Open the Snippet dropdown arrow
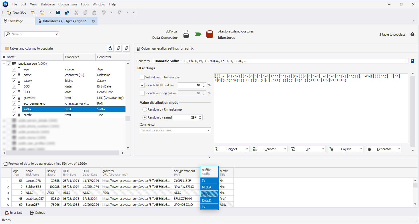 pos(247,149)
